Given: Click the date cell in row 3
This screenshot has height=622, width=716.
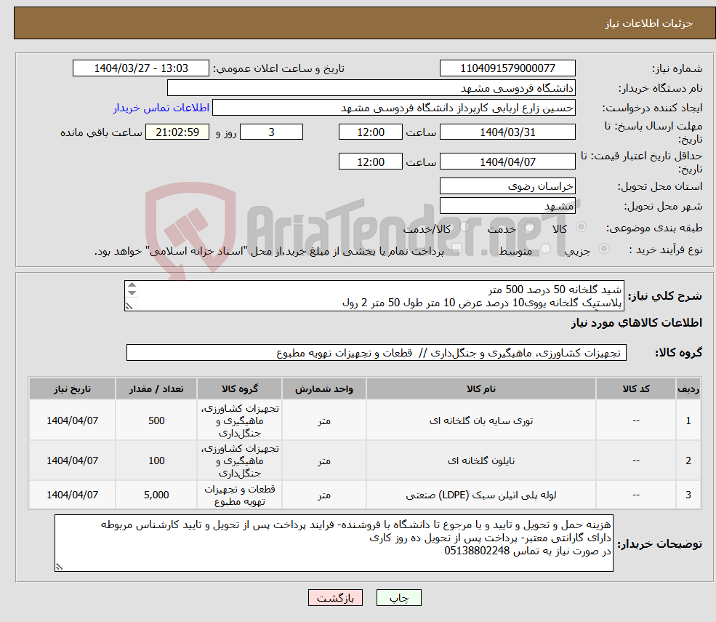Looking at the screenshot, I should pos(72,495).
